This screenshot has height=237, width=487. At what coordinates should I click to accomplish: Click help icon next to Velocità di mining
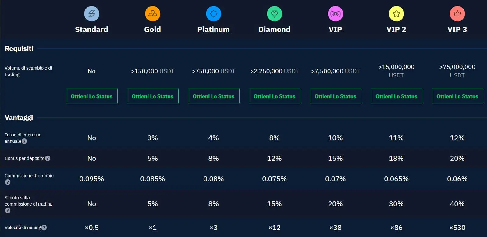[x=44, y=228]
